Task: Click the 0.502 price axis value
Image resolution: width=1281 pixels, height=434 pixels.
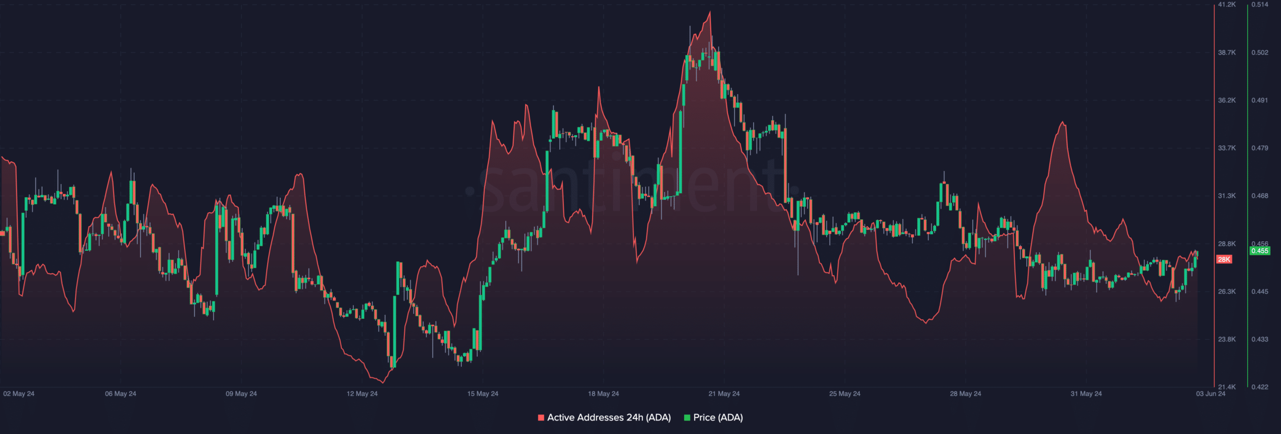Action: [x=1260, y=53]
